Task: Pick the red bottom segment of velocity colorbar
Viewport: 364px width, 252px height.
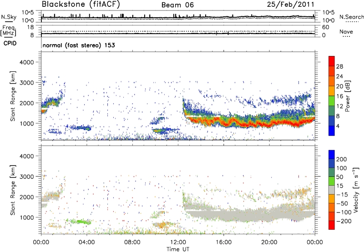Action: click(332, 225)
